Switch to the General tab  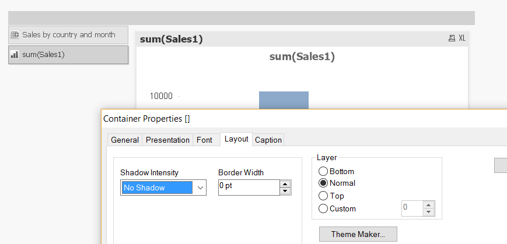125,140
